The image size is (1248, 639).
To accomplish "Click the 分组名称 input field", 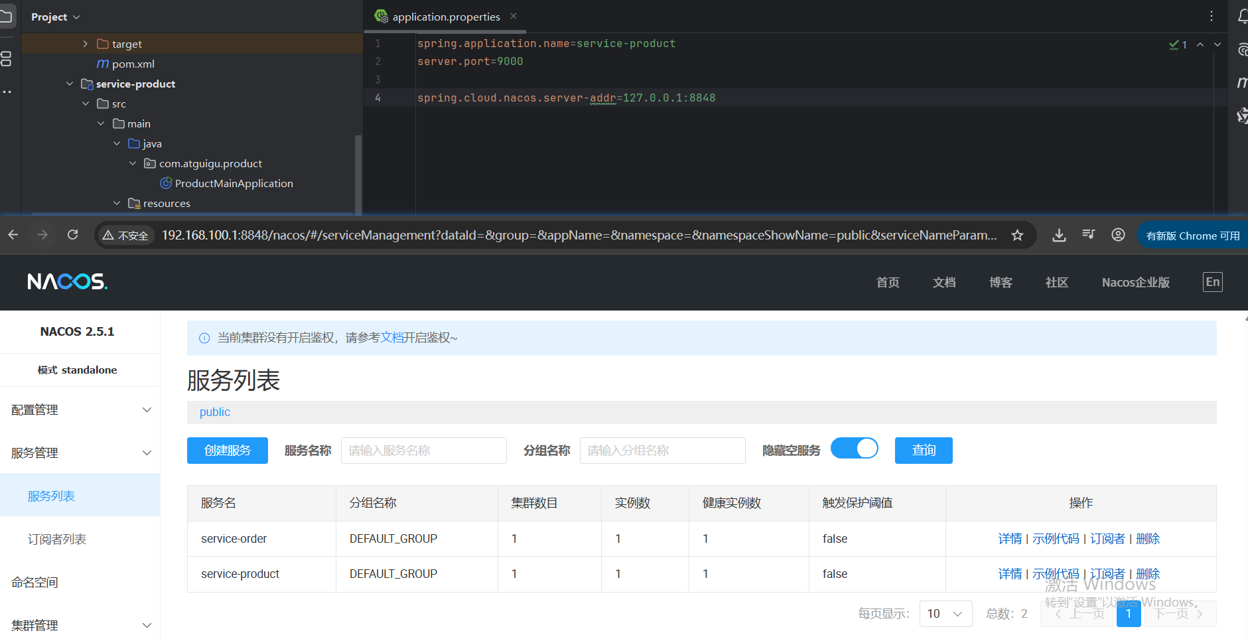I will 663,451.
